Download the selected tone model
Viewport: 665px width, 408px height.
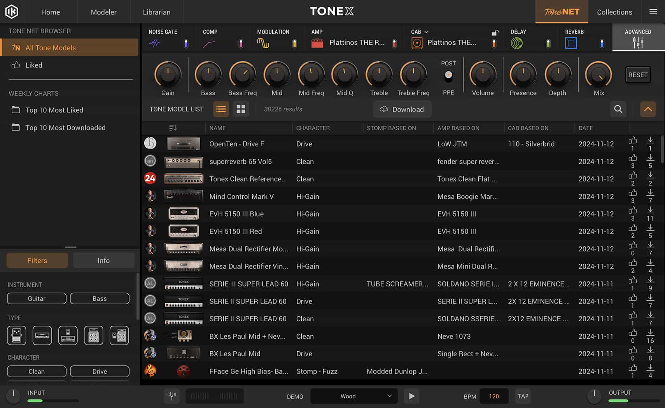pyautogui.click(x=402, y=109)
